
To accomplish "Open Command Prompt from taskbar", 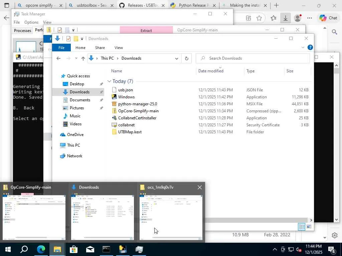I will tap(106, 249).
